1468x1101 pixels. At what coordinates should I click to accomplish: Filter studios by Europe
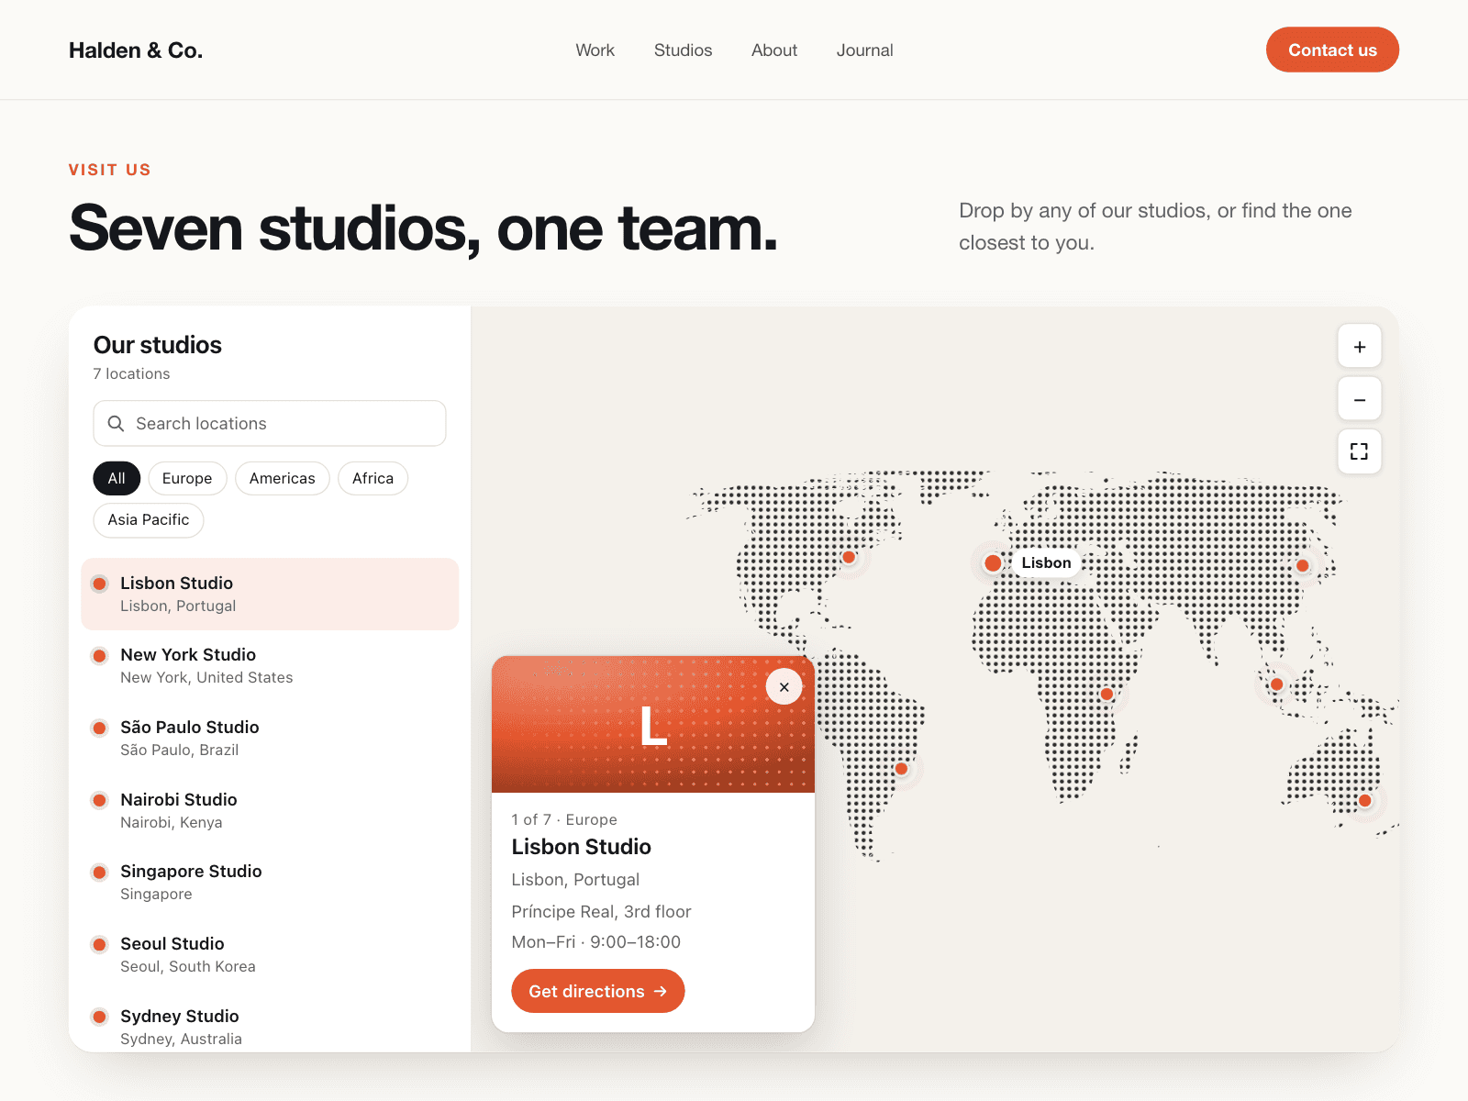coord(187,478)
